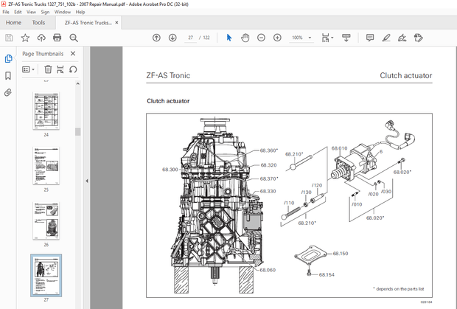Collapse the navigation pane arrow

(x=87, y=181)
